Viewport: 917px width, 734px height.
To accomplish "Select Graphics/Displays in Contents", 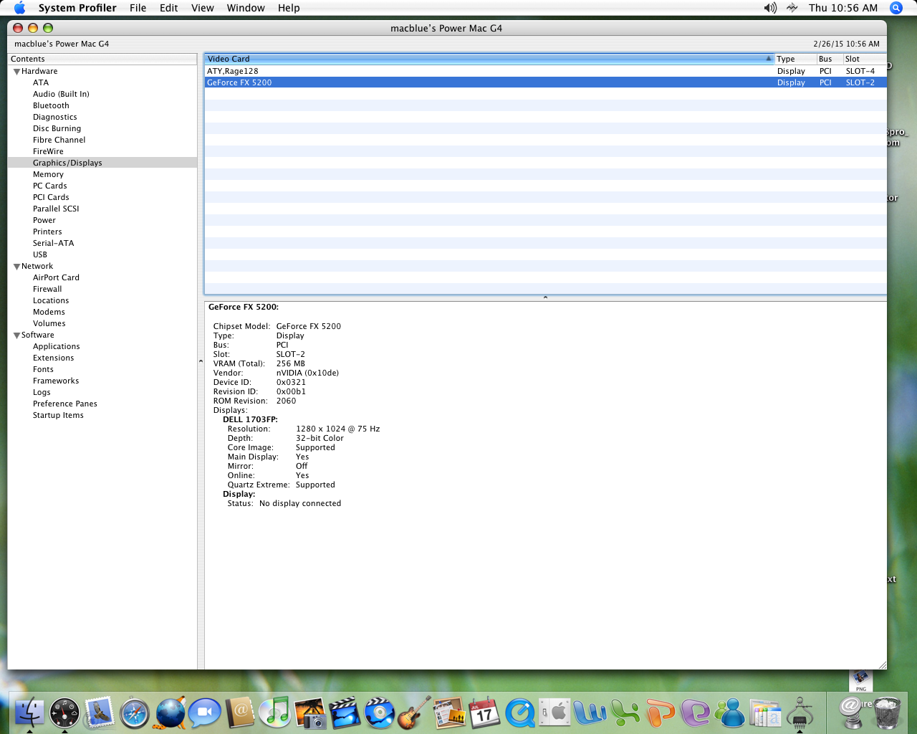I will (x=102, y=163).
